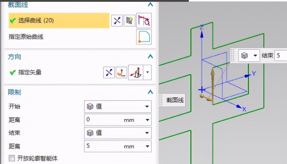Viewport: 287px width, 164px height.
Task: Click the X axis arrow
Action: [x=239, y=106]
